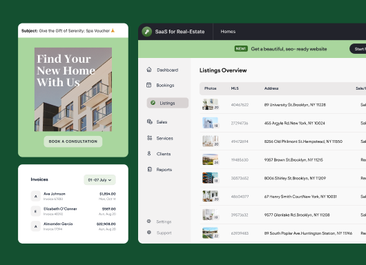This screenshot has height=265, width=366.
Task: Open the 9577 Glenlake Rd listing thumbnail
Action: pyautogui.click(x=211, y=215)
